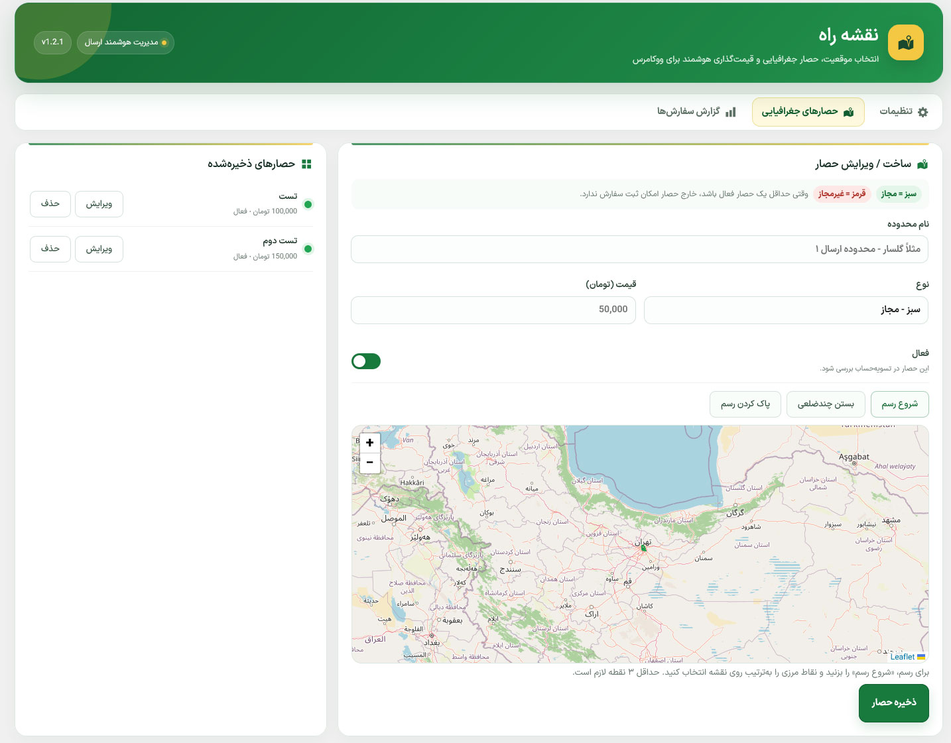This screenshot has height=743, width=951.
Task: Click the سبز = مجاز legend badge
Action: click(x=899, y=194)
